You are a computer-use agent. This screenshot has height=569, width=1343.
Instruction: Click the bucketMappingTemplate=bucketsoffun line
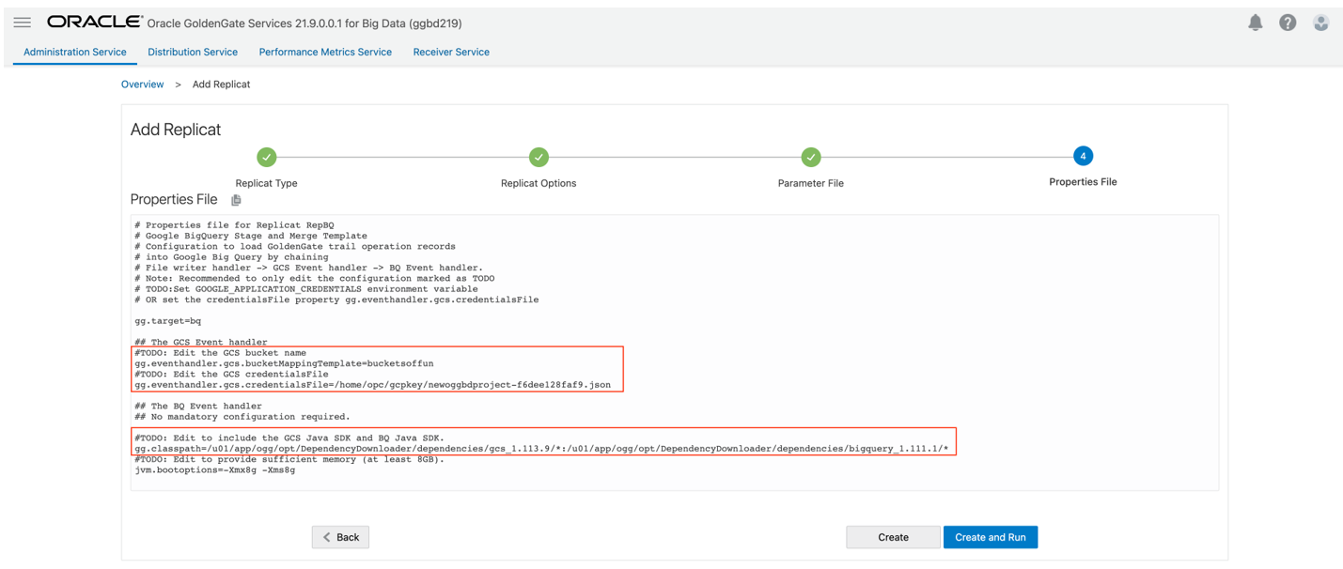[x=284, y=363]
